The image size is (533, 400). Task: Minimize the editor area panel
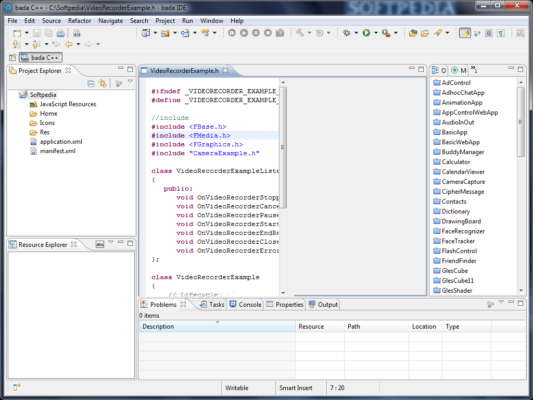(x=412, y=69)
